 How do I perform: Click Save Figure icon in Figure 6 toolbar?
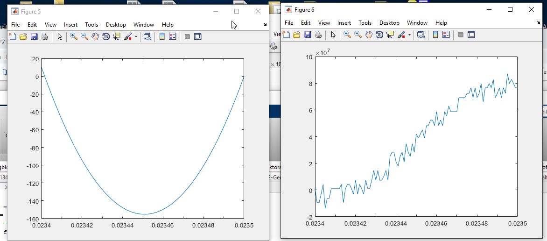[x=308, y=35]
